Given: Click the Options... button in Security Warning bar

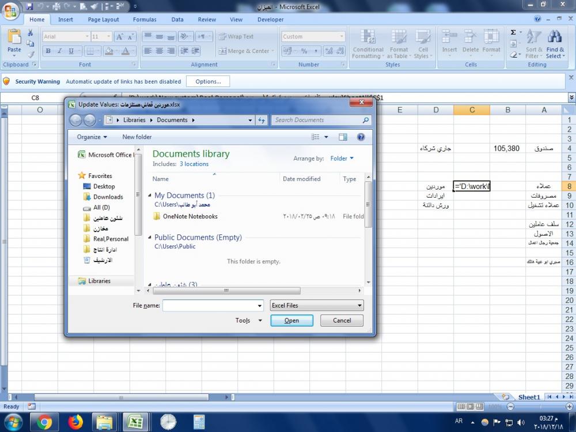Looking at the screenshot, I should (x=208, y=82).
